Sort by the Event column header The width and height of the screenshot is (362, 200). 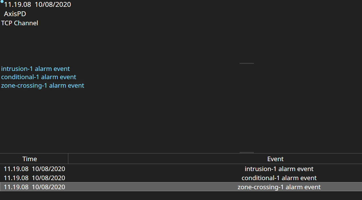(275, 159)
